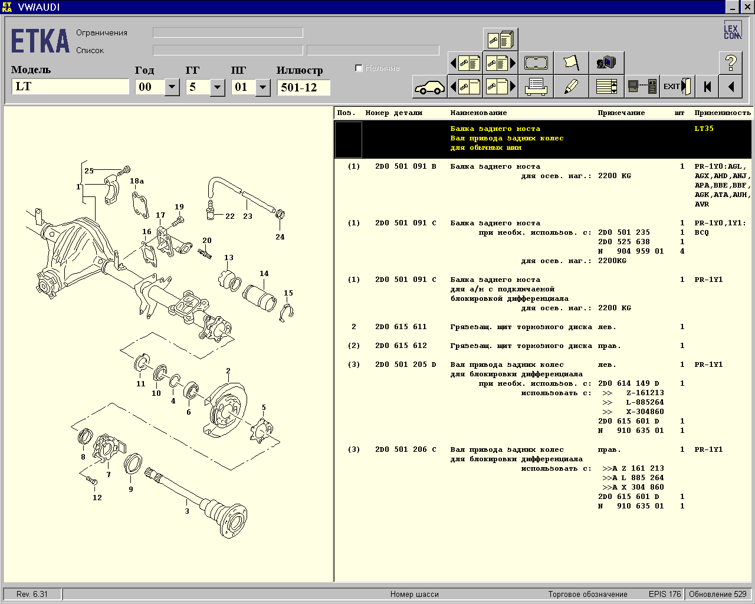Click the back arrow button
This screenshot has width=755, height=604.
point(730,87)
